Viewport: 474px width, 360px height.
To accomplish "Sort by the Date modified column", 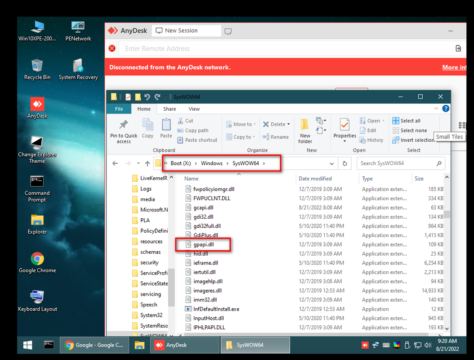I will click(x=315, y=179).
